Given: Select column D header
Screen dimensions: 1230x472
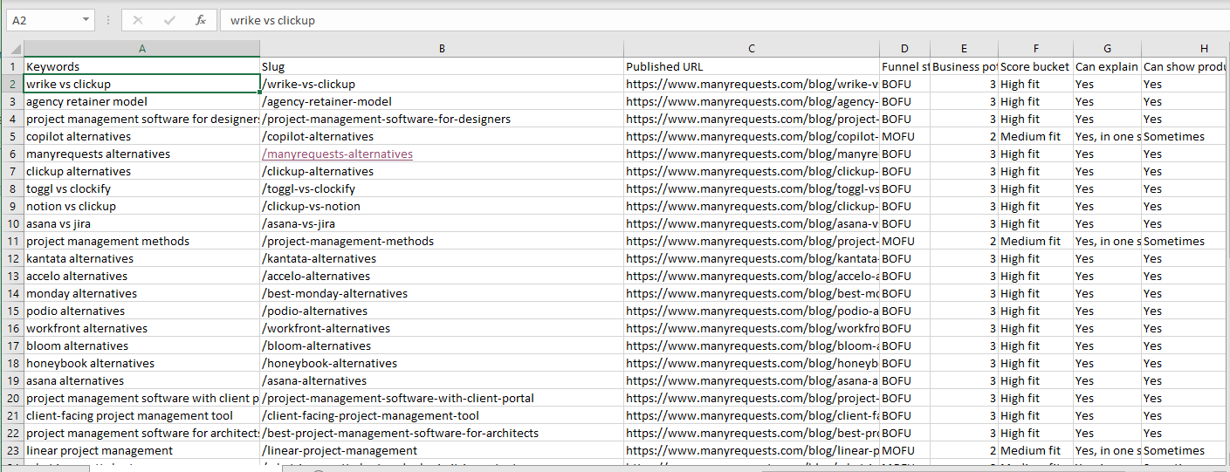Looking at the screenshot, I should (904, 49).
